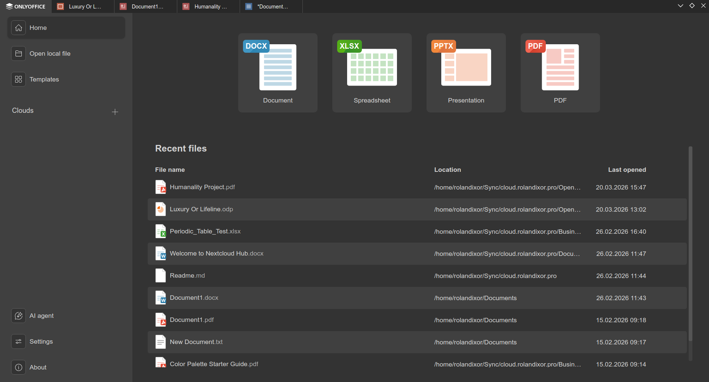The width and height of the screenshot is (709, 382).
Task: Open Welcome to Nextcloud Hub.docx
Action: tap(216, 253)
